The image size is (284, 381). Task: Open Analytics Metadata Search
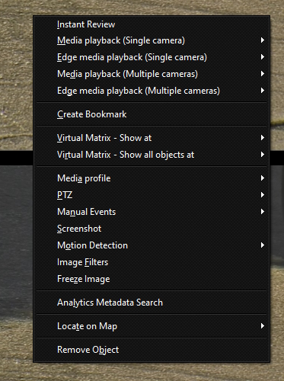[x=152, y=303]
